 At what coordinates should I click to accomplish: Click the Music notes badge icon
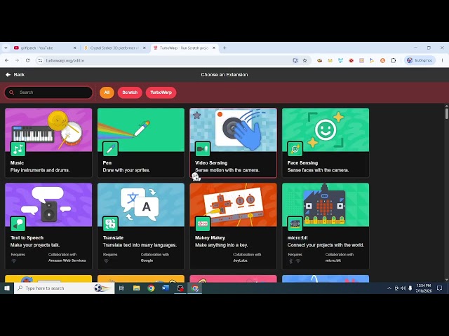(x=18, y=149)
